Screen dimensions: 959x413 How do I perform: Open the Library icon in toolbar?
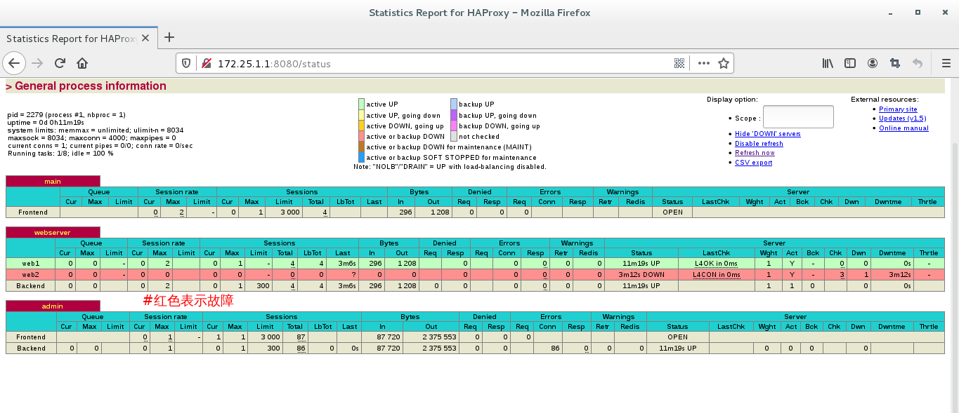[828, 63]
